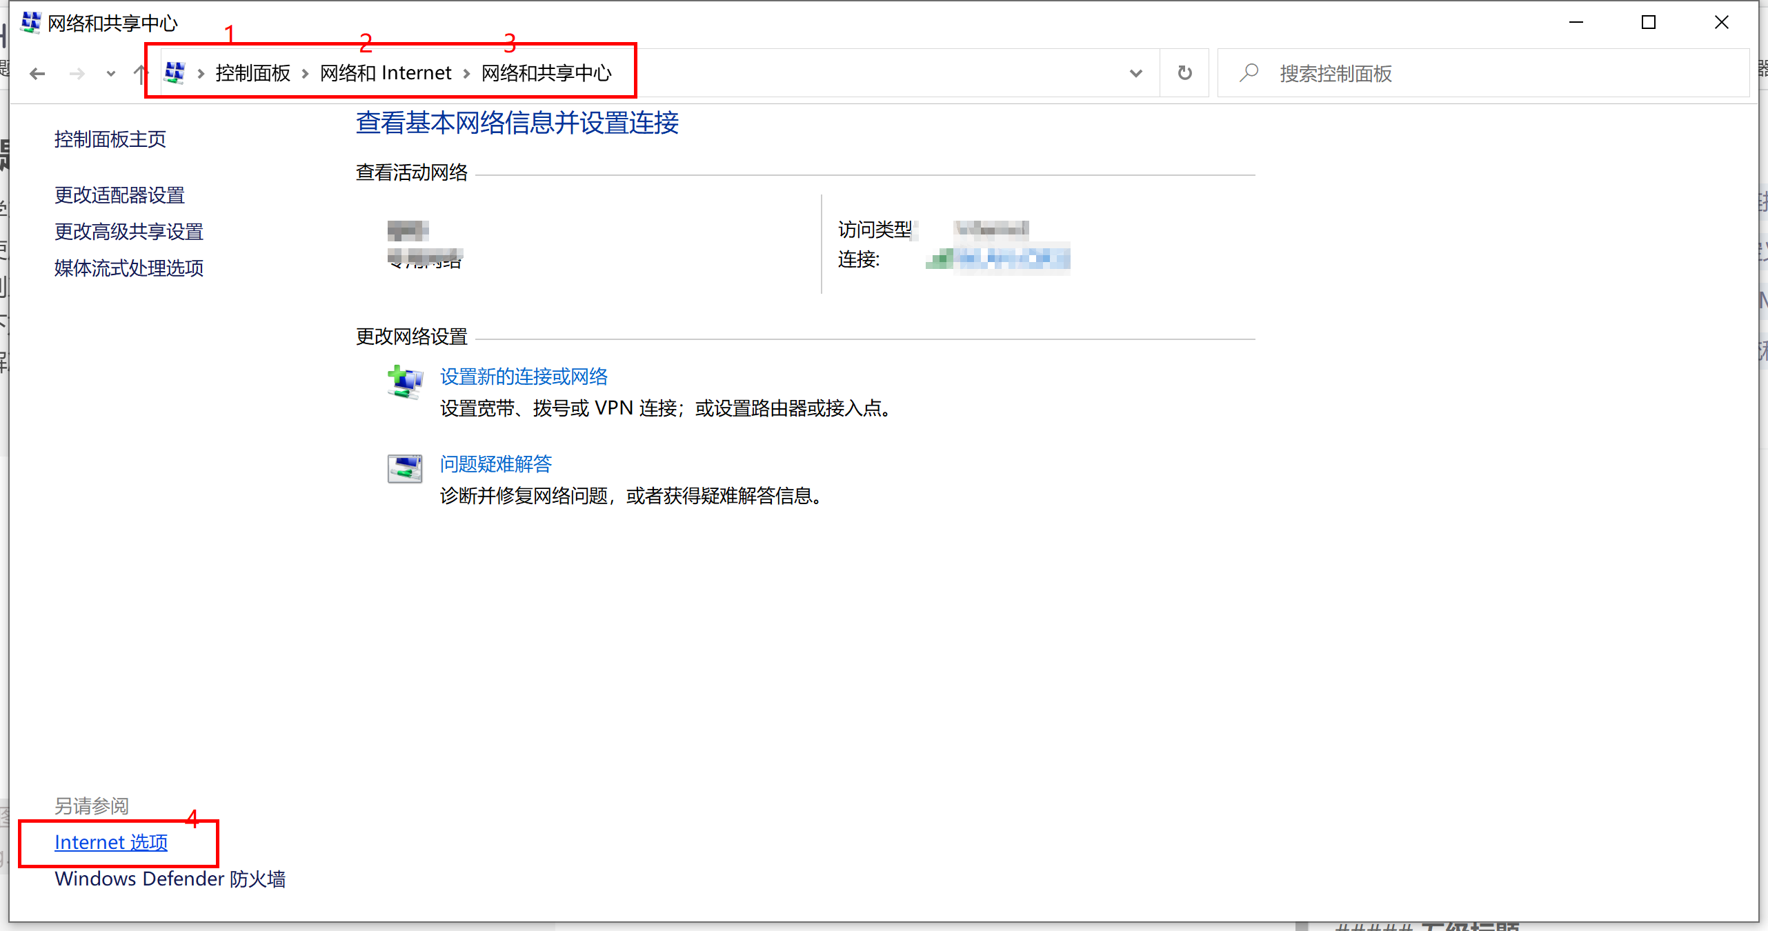
Task: Click the Refresh button in the address bar
Action: [1184, 73]
